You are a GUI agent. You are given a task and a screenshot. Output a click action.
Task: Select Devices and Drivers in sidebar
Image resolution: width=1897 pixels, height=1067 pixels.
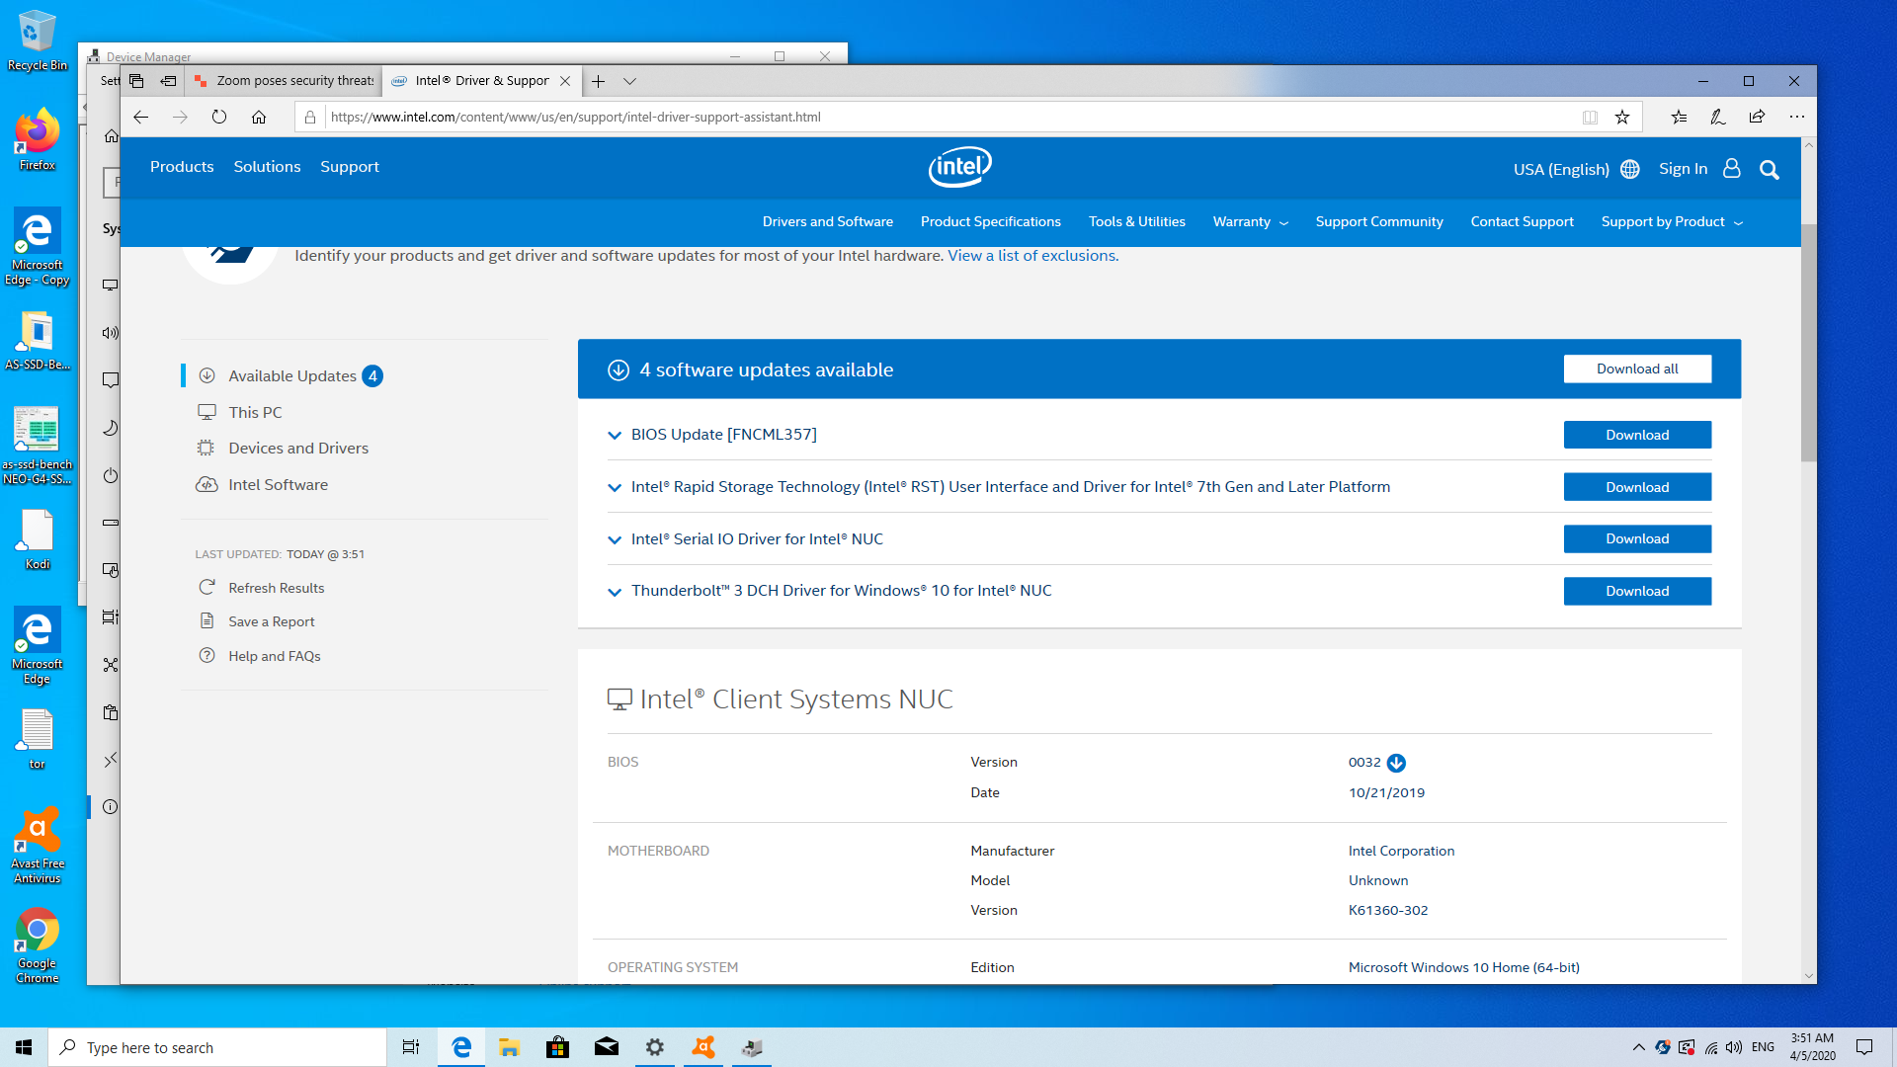coord(297,449)
